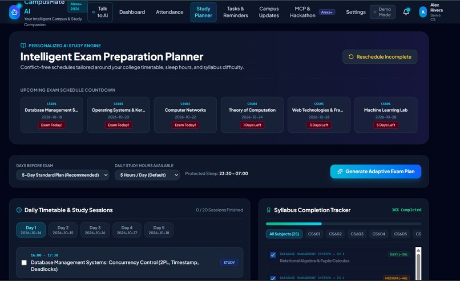The width and height of the screenshot is (460, 281).
Task: Click the book icon beside Personalized AI Study Engine
Action: 23,46
